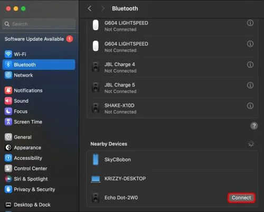
Task: Open the Control Center sidebar item
Action: pos(39,169)
